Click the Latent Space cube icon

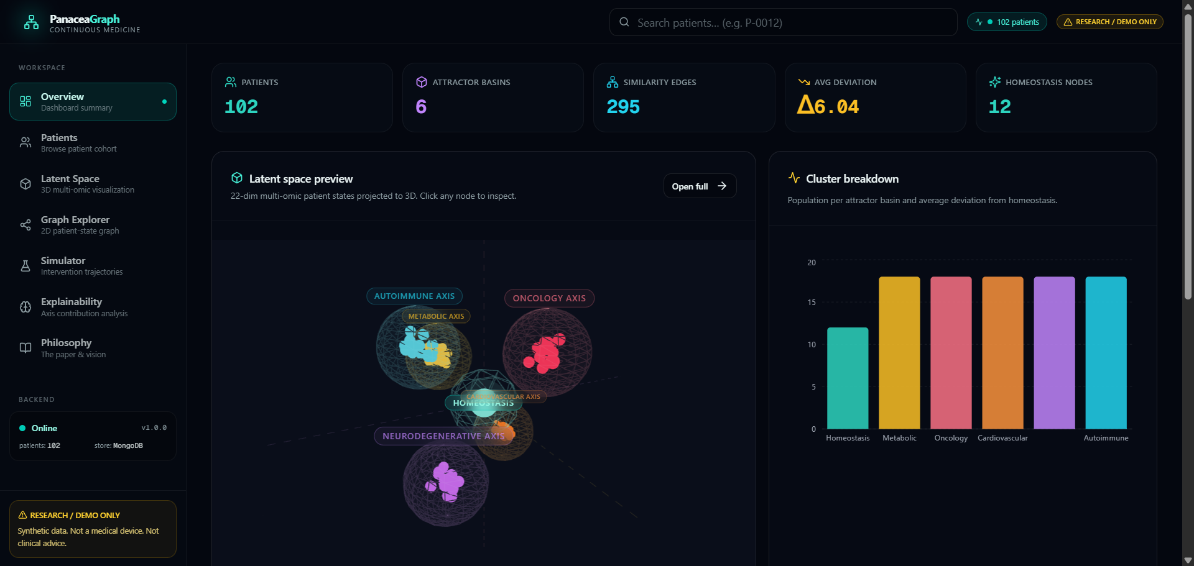pyautogui.click(x=25, y=184)
